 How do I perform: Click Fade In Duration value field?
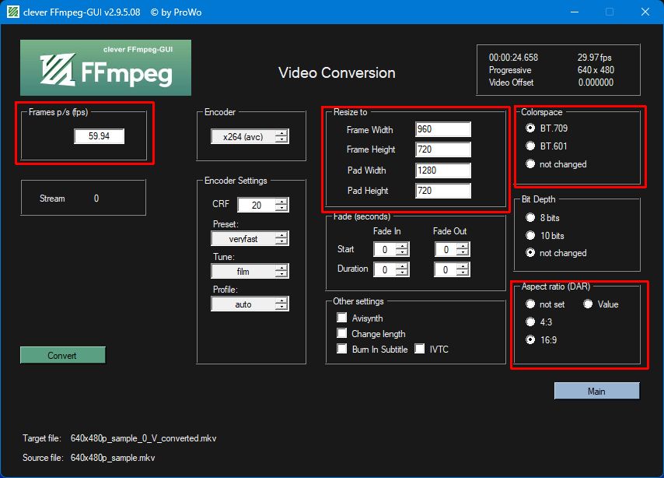385,269
